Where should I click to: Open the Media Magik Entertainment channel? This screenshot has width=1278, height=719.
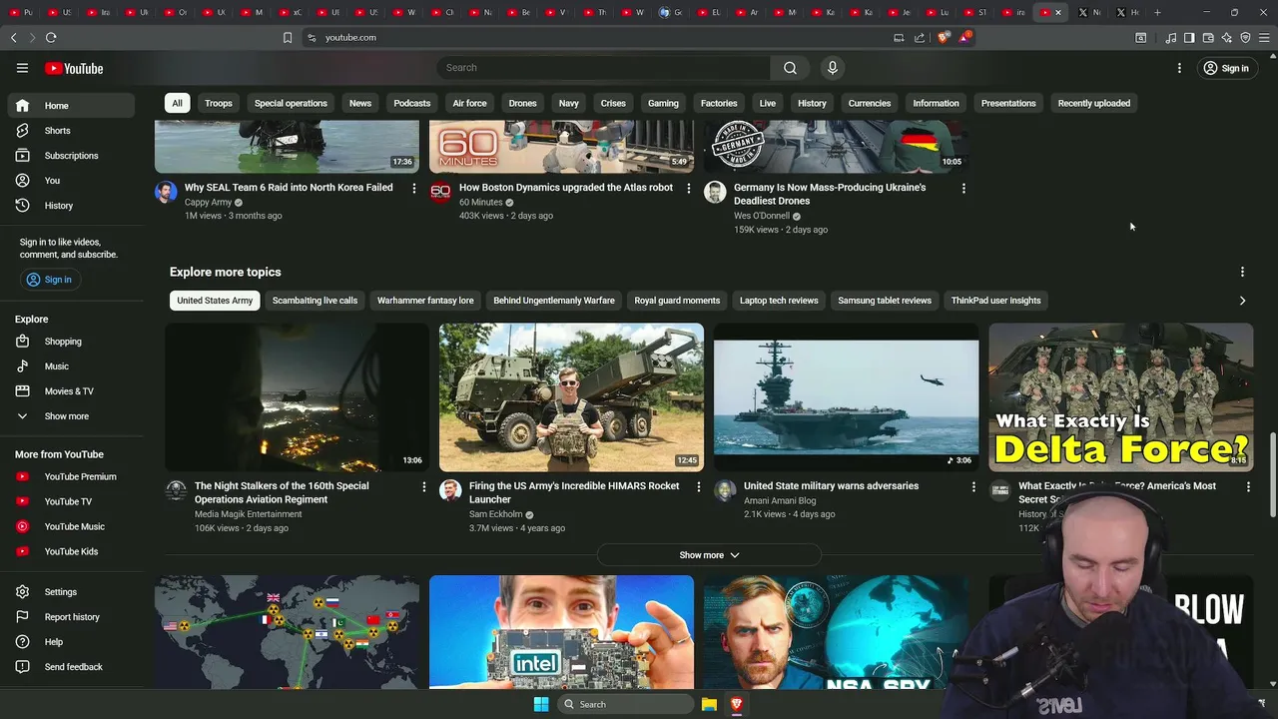pos(248,514)
